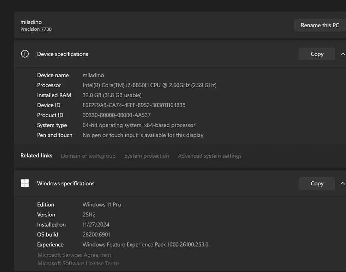Open Microsoft Software License Terms
346x272 pixels.
click(78, 264)
